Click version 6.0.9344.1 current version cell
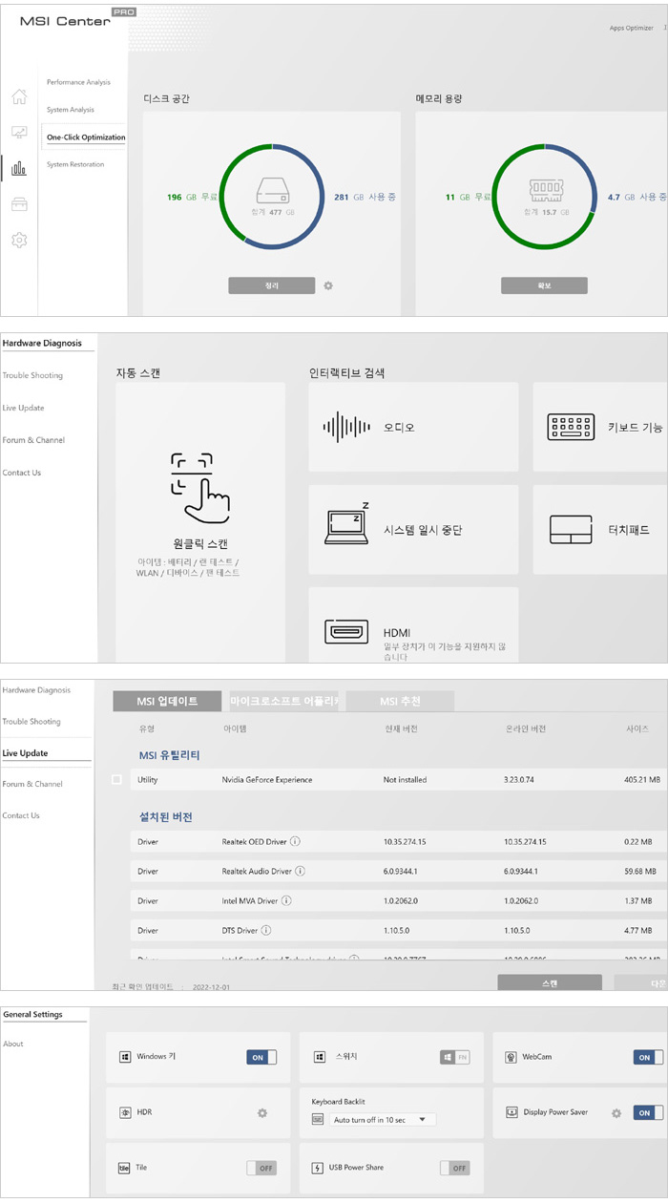The image size is (668, 1203). click(407, 871)
